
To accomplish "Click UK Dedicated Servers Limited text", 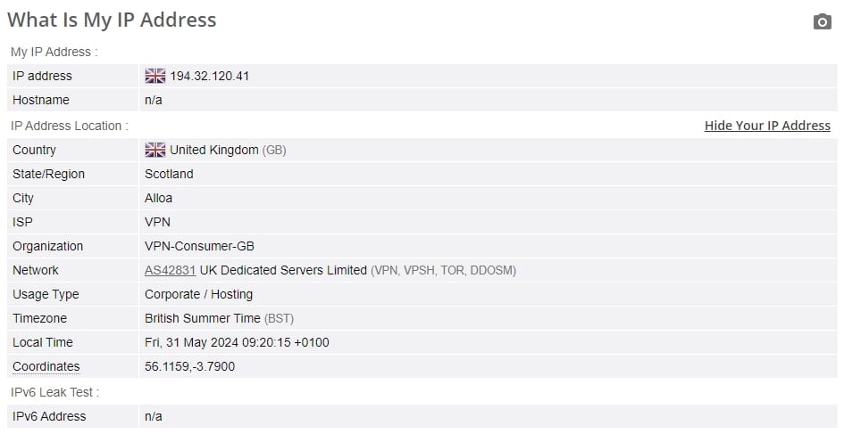I will 283,270.
